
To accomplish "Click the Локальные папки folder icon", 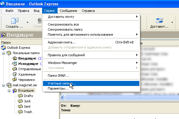I will 9,53.
